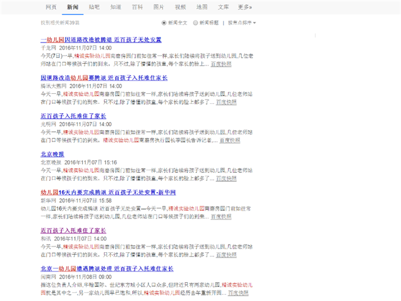This screenshot has height=301, width=401.
Task: Click the 北京晚报 result title
Action: pos(52,154)
